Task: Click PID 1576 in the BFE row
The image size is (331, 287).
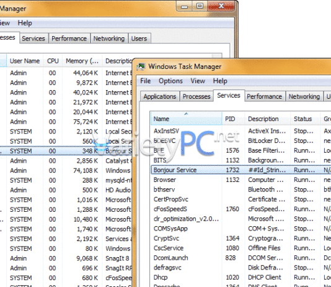Action: click(x=232, y=150)
